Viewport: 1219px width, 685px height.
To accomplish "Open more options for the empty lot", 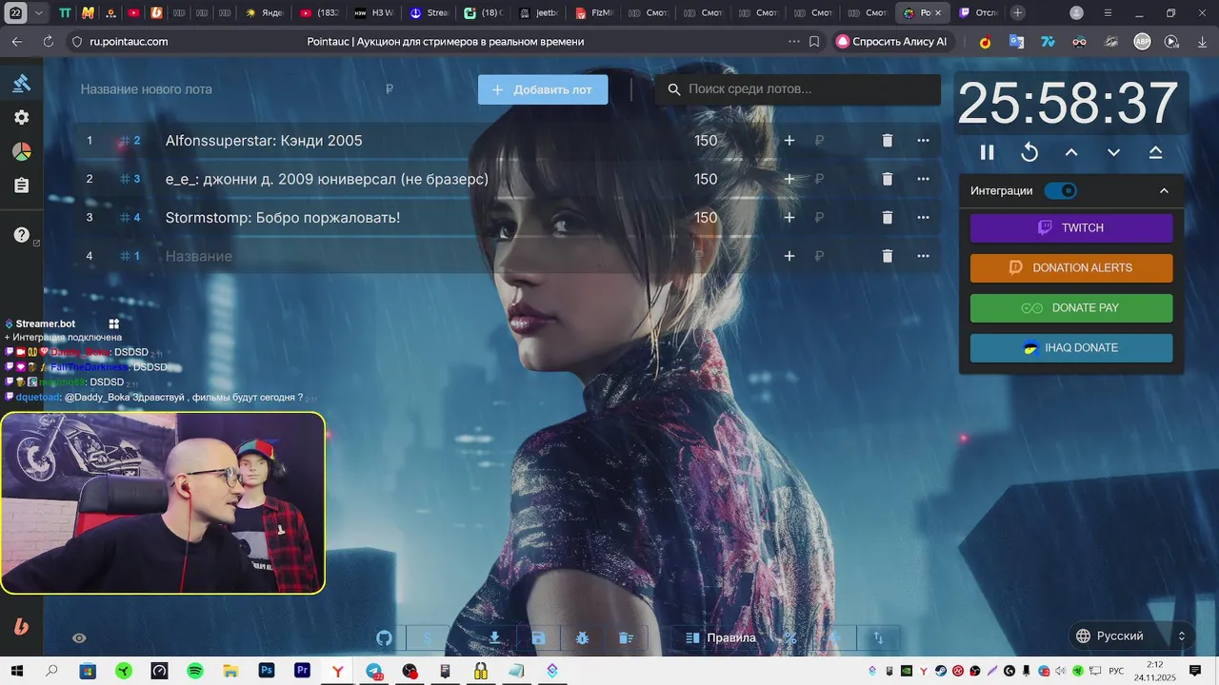I will tap(923, 256).
